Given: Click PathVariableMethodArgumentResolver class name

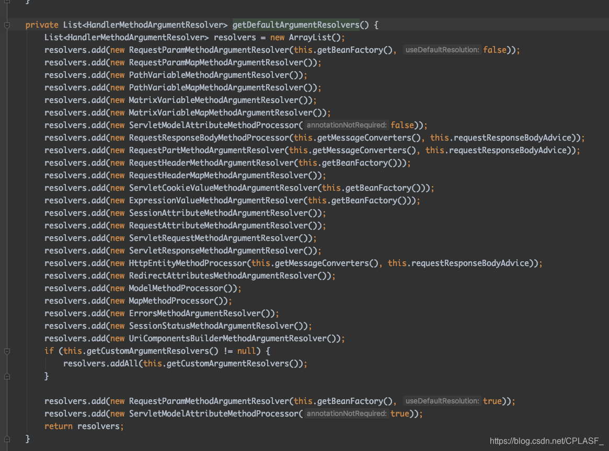Looking at the screenshot, I should point(209,75).
